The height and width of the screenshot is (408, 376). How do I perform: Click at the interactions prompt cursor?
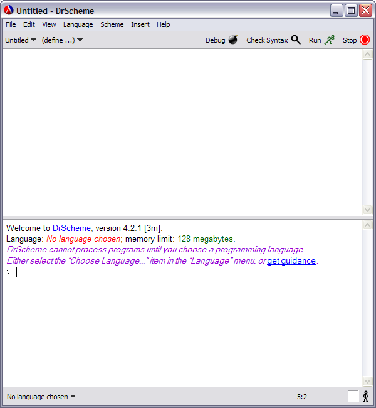click(17, 272)
